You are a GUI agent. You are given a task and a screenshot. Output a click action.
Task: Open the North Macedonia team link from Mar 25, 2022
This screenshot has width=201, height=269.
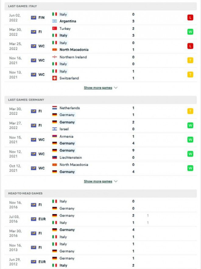(74, 50)
